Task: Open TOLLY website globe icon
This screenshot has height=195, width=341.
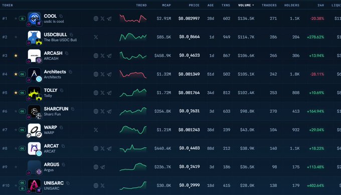Action: click(96, 93)
